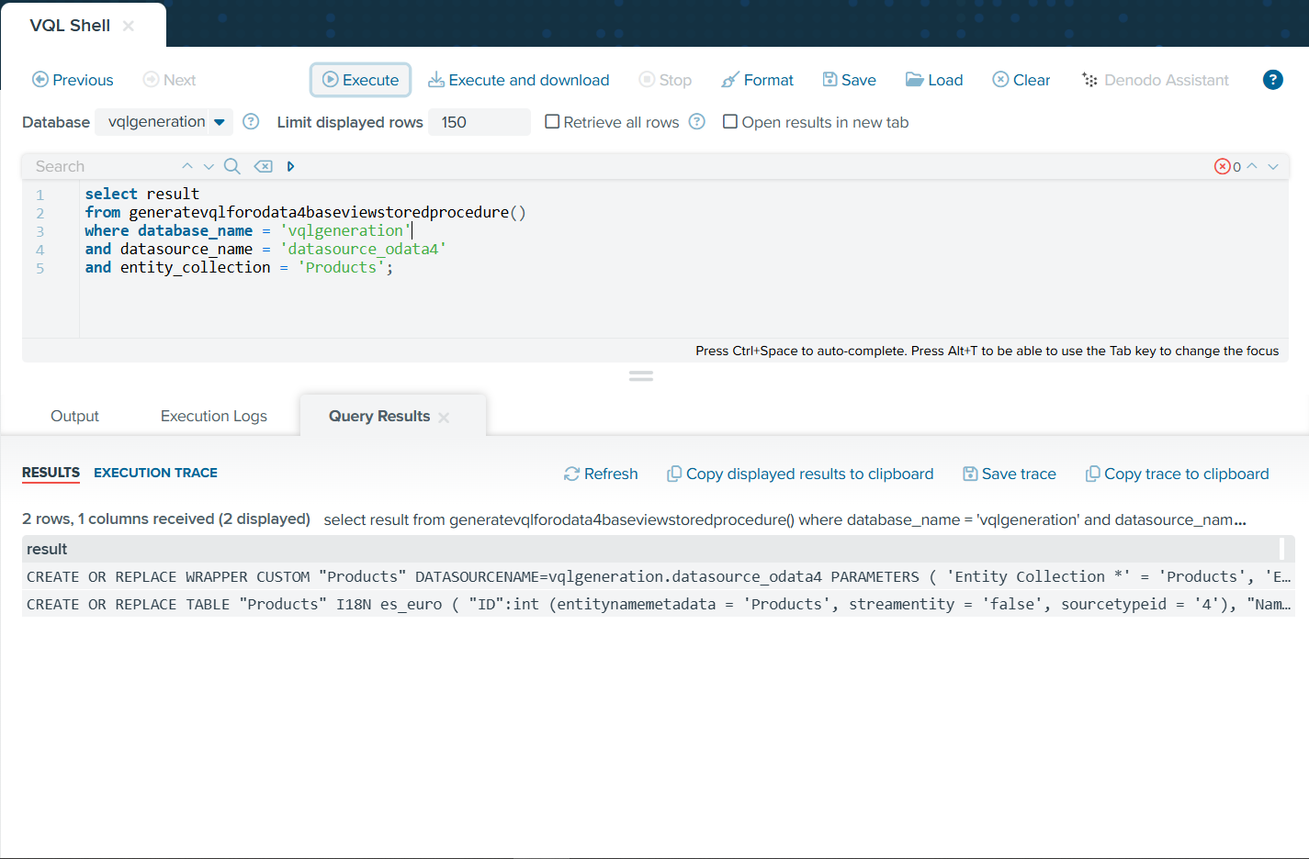Close the VQL Shell tab

tap(129, 26)
